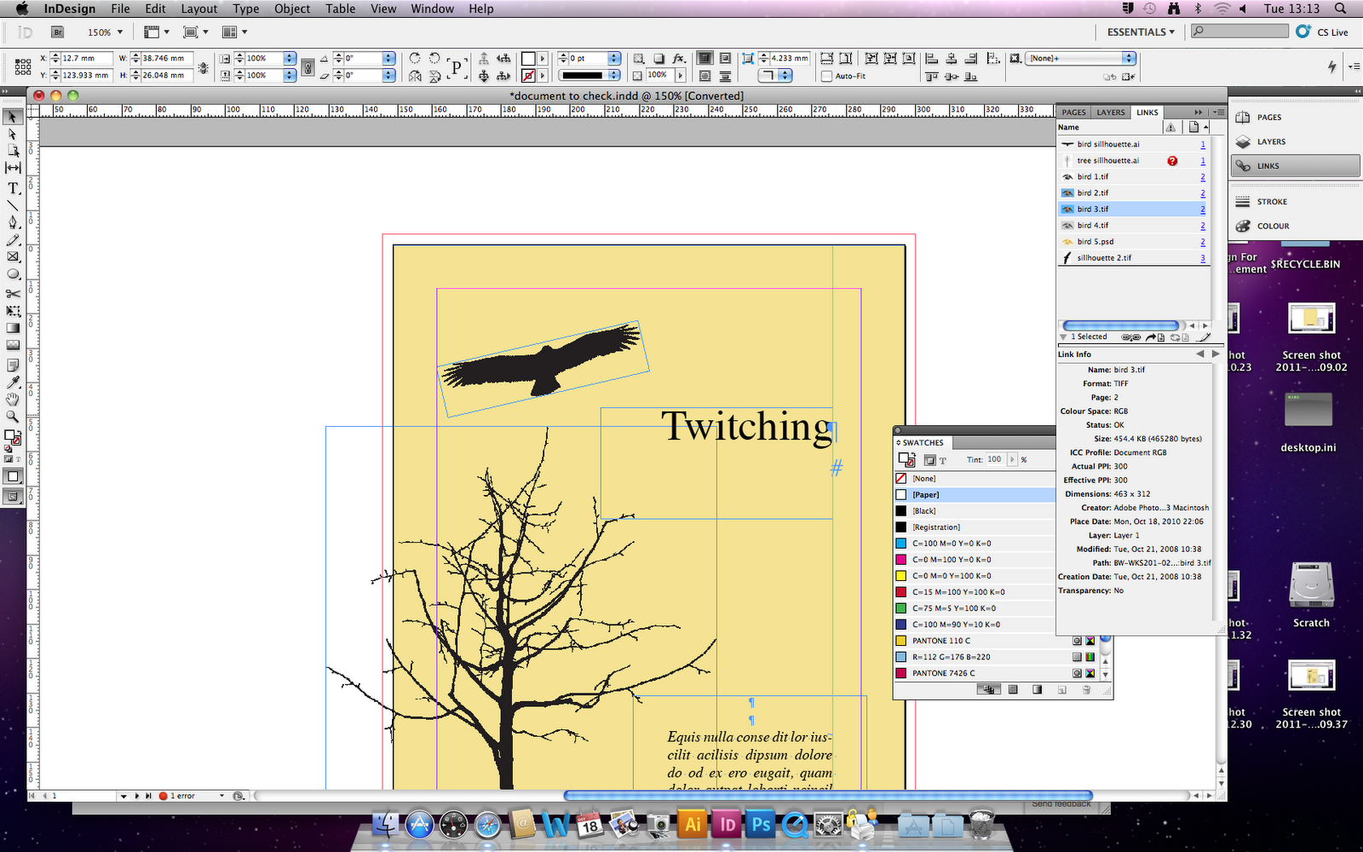The height and width of the screenshot is (852, 1363).
Task: Toggle formatting affects text in Swatches
Action: 942,460
